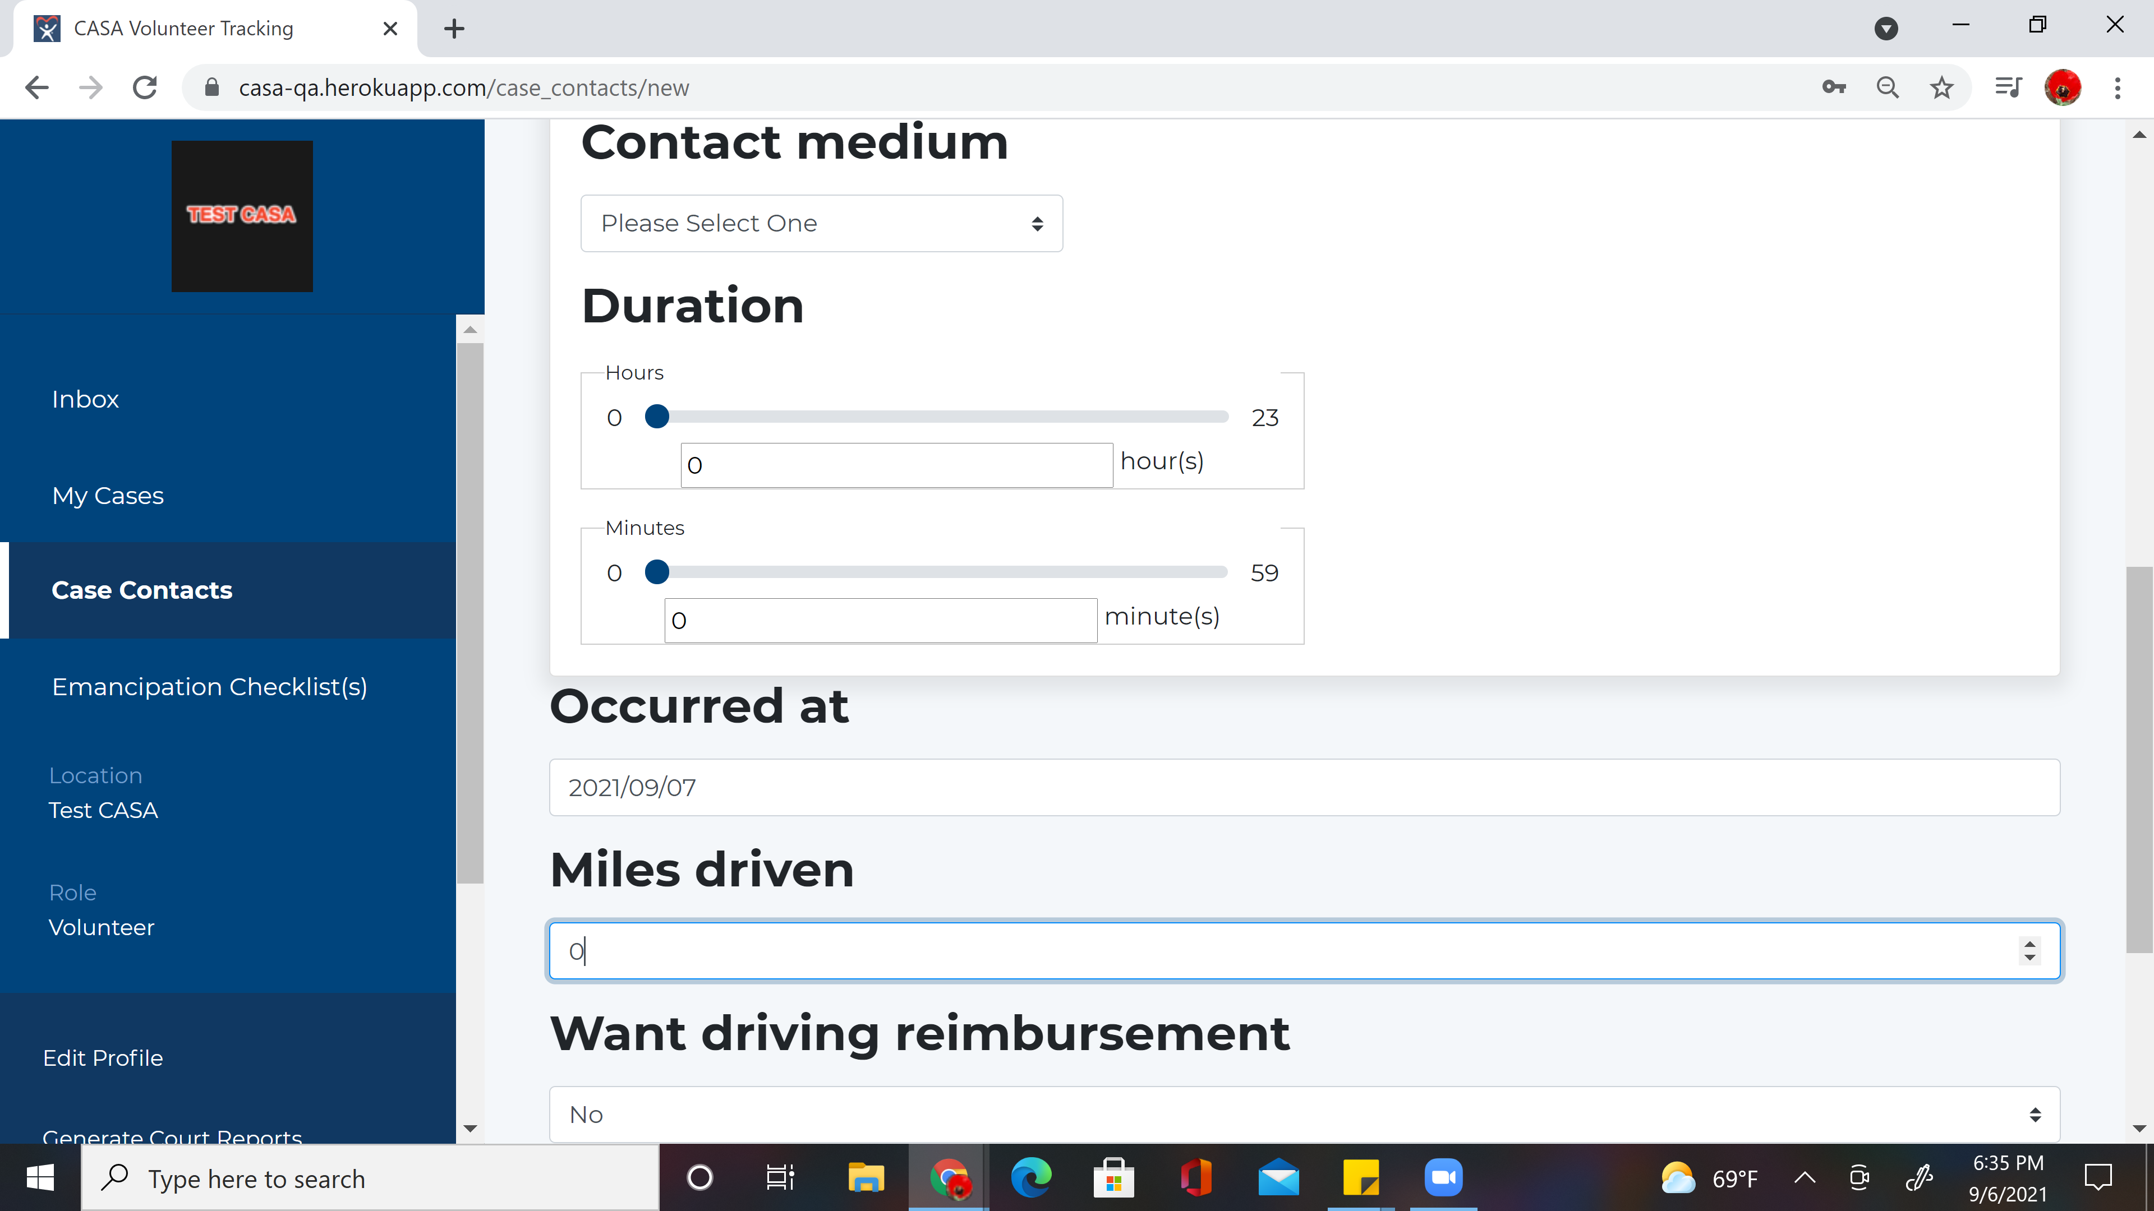The width and height of the screenshot is (2154, 1211).
Task: Click the browser reload page icon
Action: click(x=145, y=88)
